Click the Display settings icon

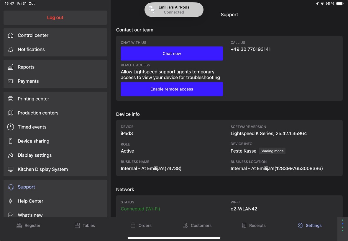(x=11, y=155)
